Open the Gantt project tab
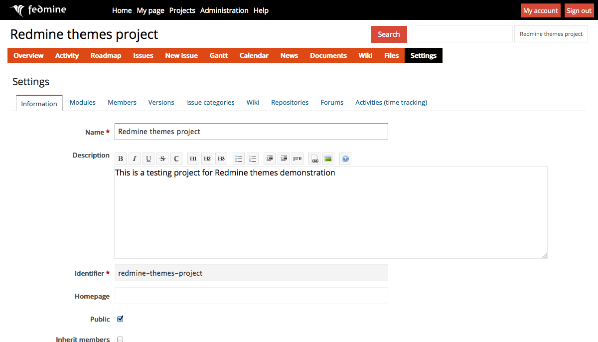 [x=219, y=55]
